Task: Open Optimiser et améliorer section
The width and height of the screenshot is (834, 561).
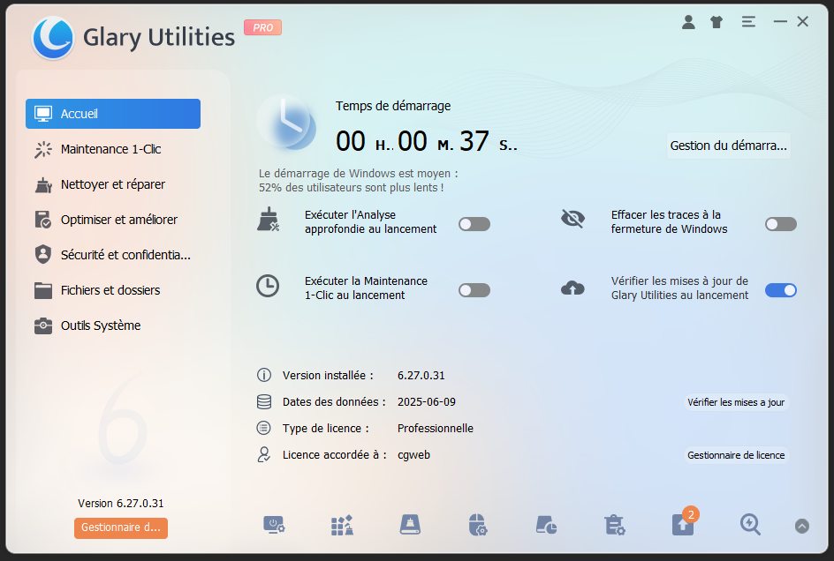Action: [x=113, y=220]
